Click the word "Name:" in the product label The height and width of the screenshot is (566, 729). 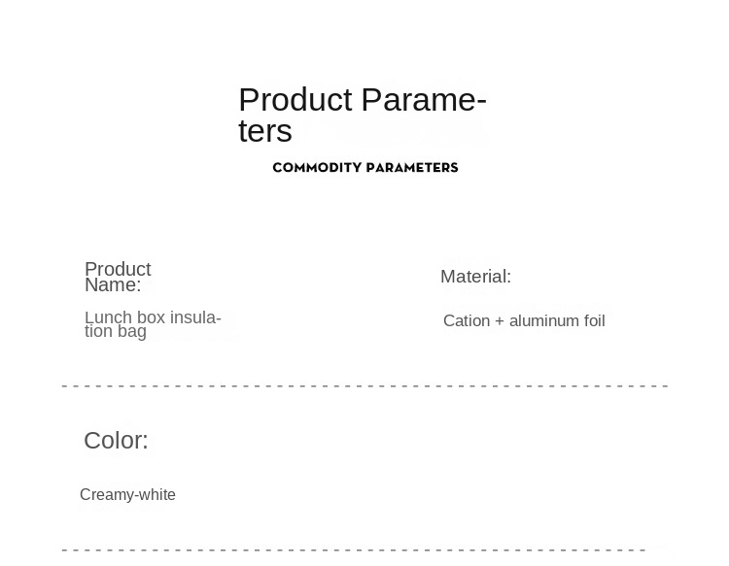pos(113,285)
